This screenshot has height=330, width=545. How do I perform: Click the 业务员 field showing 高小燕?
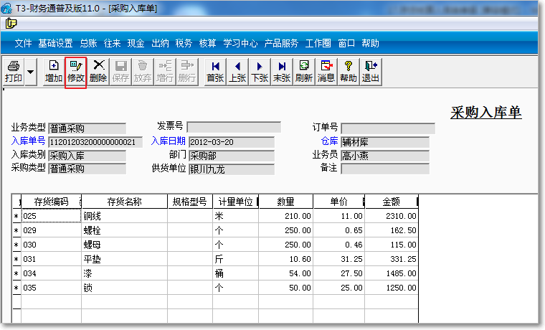coord(385,156)
